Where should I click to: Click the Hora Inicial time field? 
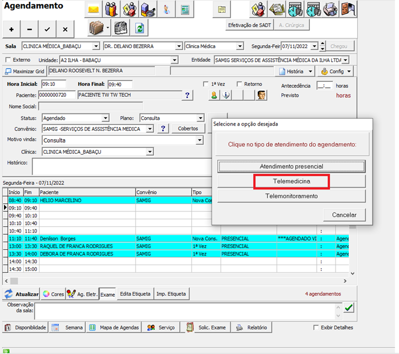(54, 84)
